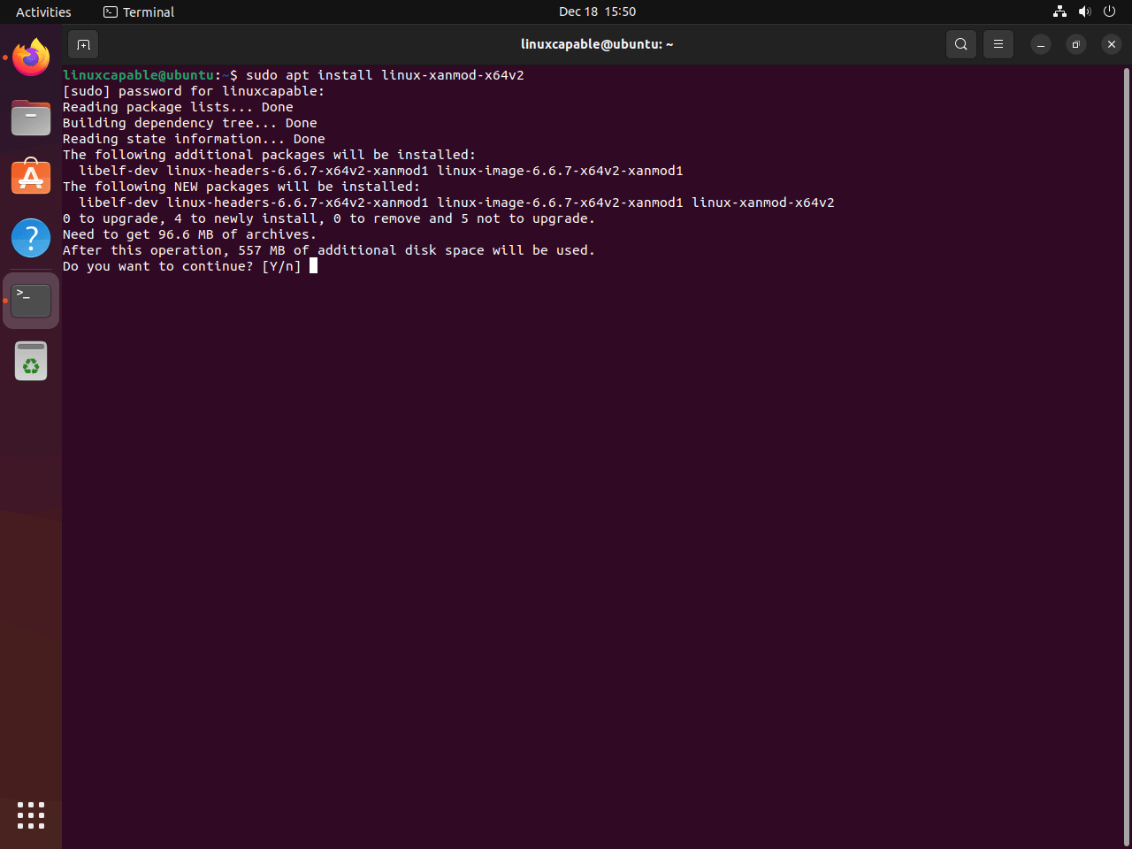Viewport: 1132px width, 849px height.
Task: Open the Terminal hamburger menu
Action: point(998,43)
